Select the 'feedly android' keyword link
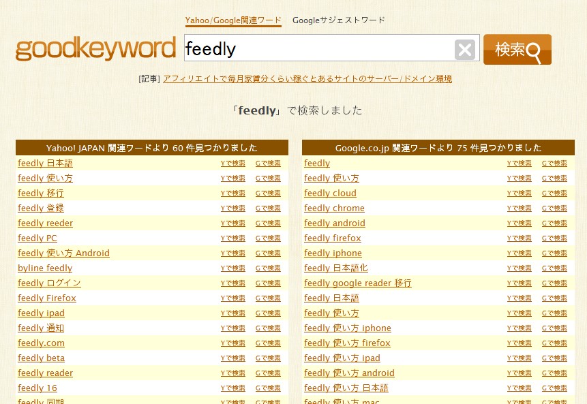 (x=335, y=223)
